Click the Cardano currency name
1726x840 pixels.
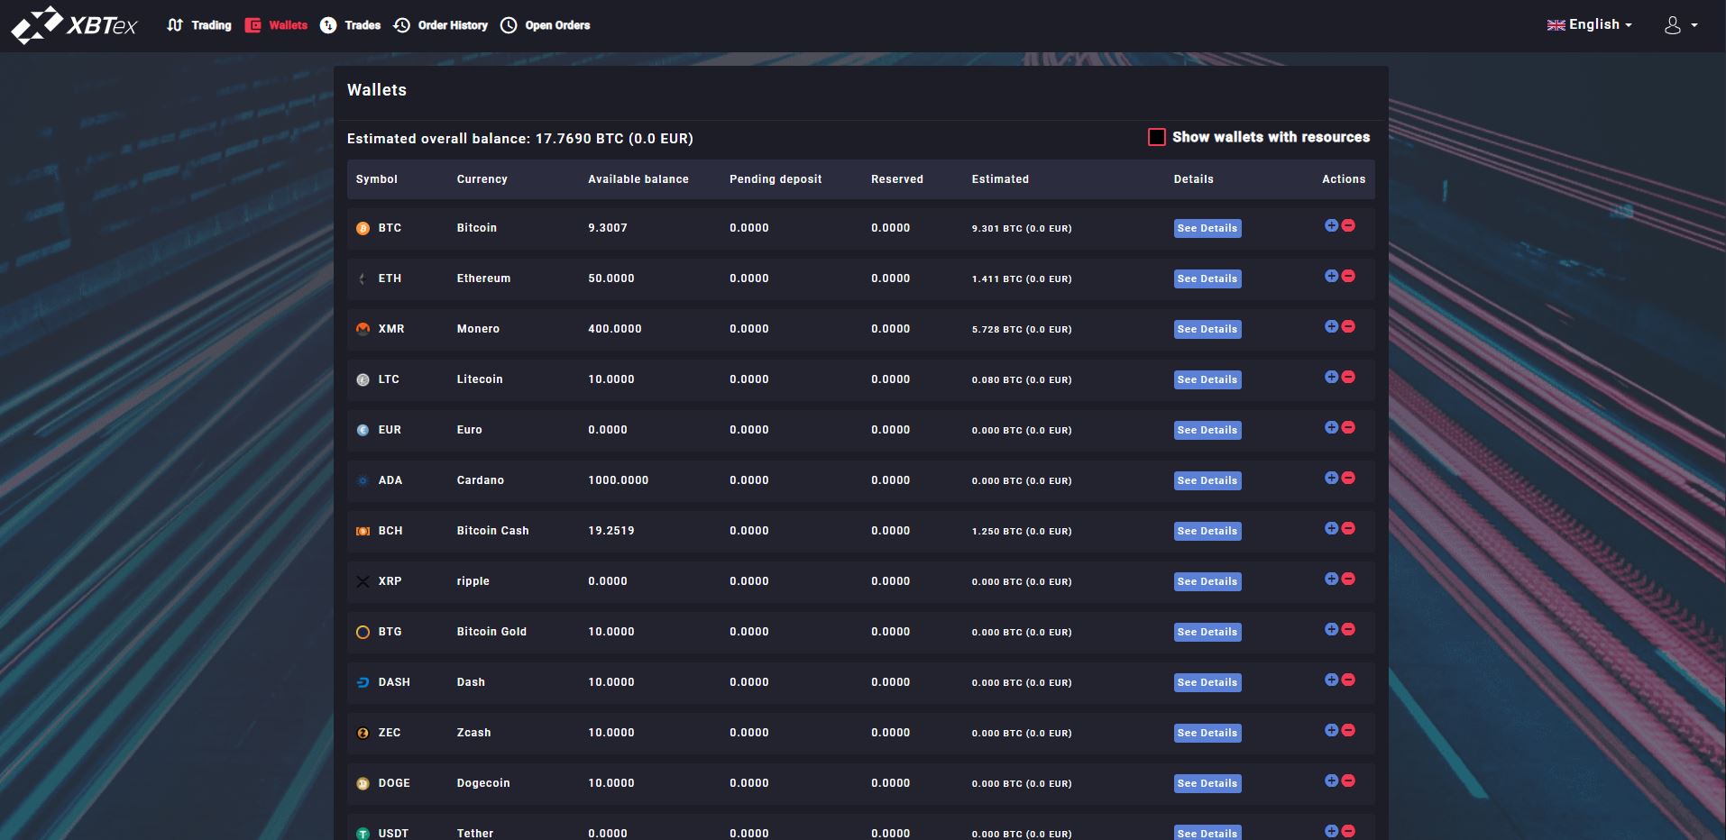pyautogui.click(x=481, y=480)
